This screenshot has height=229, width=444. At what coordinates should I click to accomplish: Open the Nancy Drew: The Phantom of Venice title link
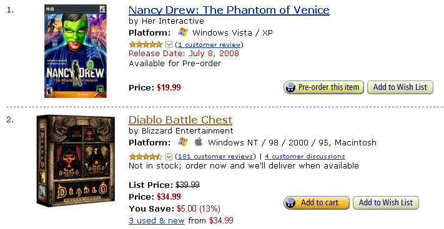(x=229, y=10)
